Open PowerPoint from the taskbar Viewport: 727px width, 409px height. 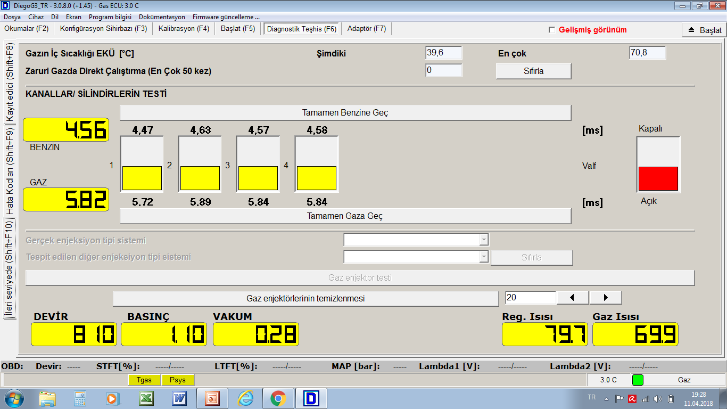point(212,398)
